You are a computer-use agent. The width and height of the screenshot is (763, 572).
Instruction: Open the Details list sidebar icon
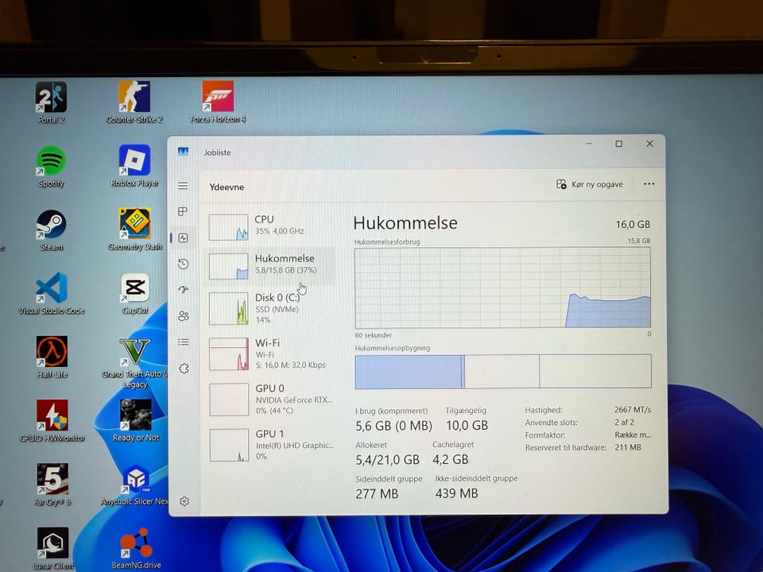point(183,342)
